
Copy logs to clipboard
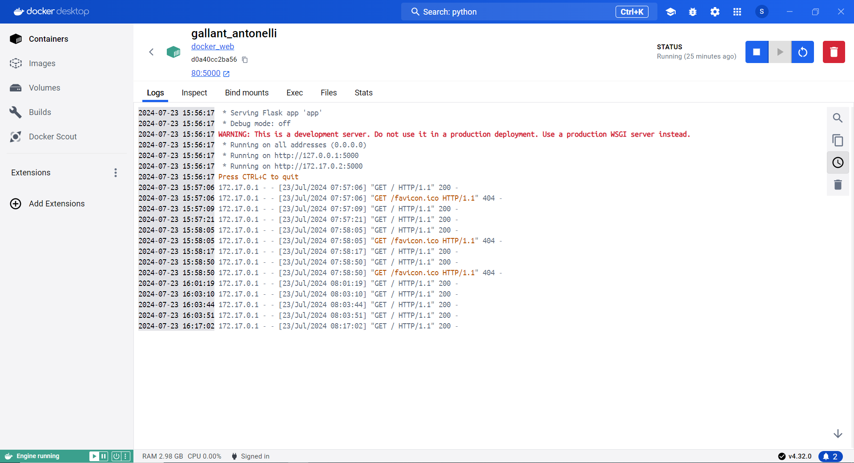[838, 140]
